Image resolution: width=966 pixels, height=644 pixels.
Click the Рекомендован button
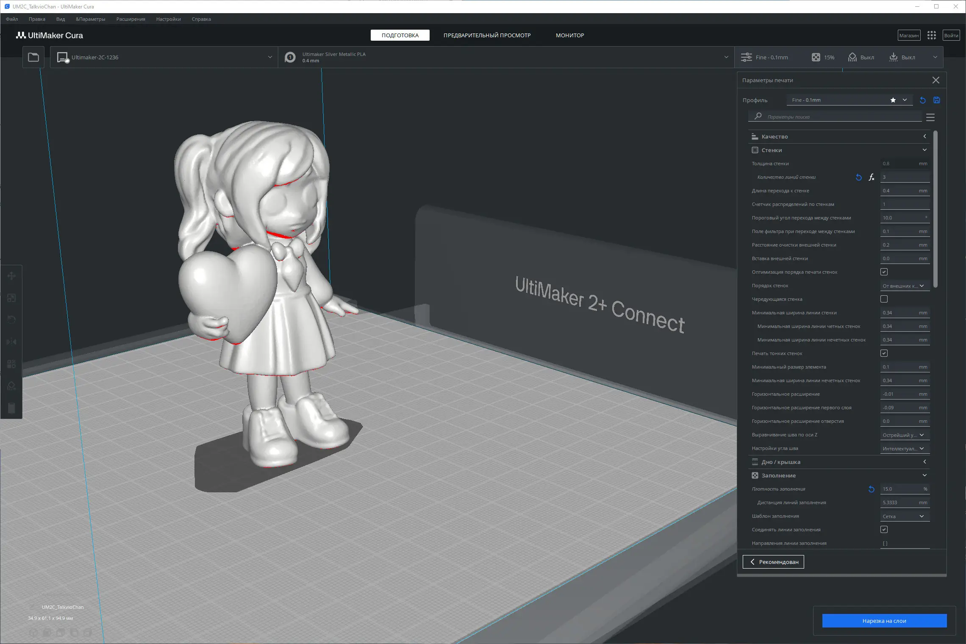(x=773, y=562)
